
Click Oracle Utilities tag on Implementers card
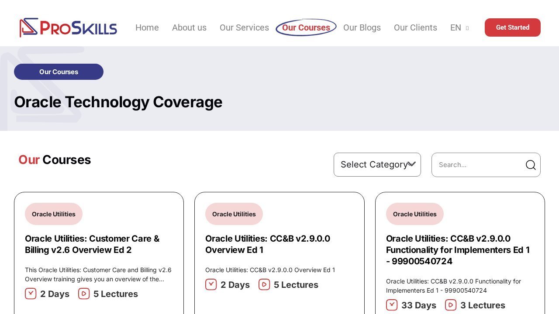pos(415,214)
